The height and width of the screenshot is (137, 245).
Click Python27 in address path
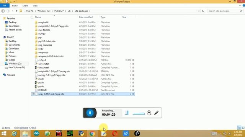coord(59,11)
